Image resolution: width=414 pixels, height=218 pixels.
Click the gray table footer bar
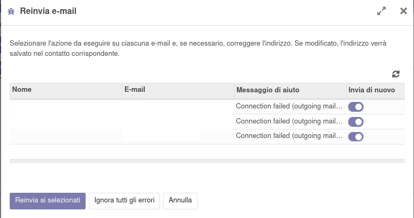[207, 161]
